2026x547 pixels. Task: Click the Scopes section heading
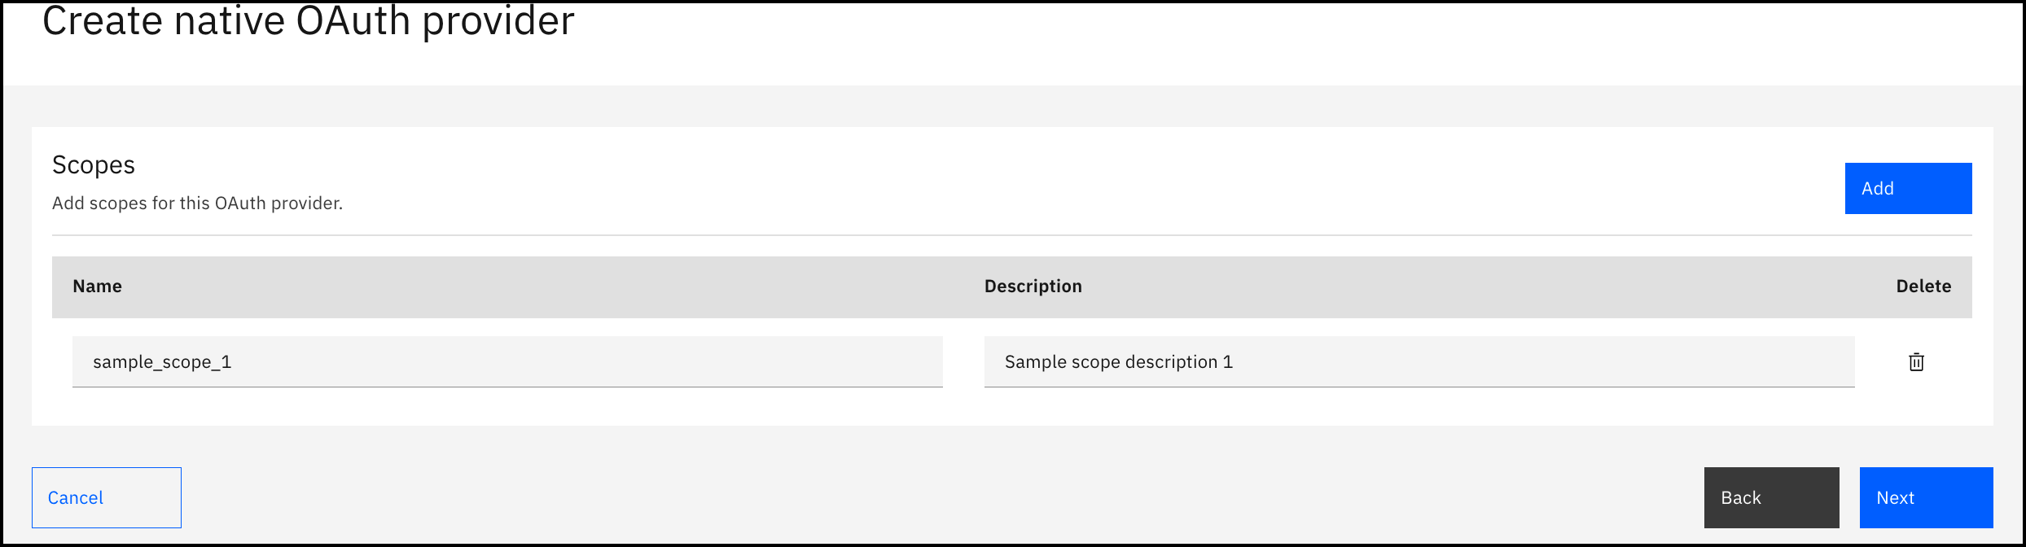[94, 165]
